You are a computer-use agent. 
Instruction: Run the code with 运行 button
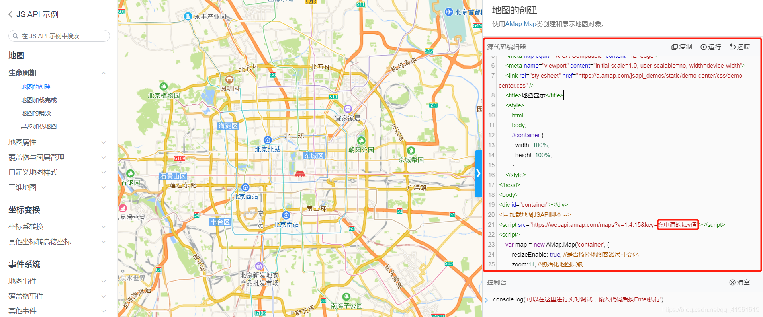point(711,47)
